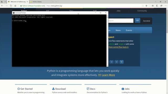The image size is (168, 94).
Task: Click the Jobs section heading
Action: click(x=127, y=89)
